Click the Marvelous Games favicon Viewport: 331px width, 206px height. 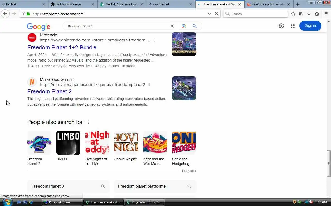tap(32, 82)
